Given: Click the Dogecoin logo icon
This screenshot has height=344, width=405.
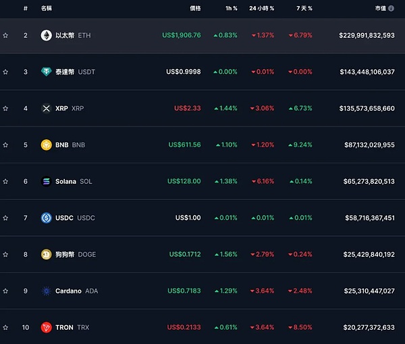Looking at the screenshot, I should click(x=47, y=254).
